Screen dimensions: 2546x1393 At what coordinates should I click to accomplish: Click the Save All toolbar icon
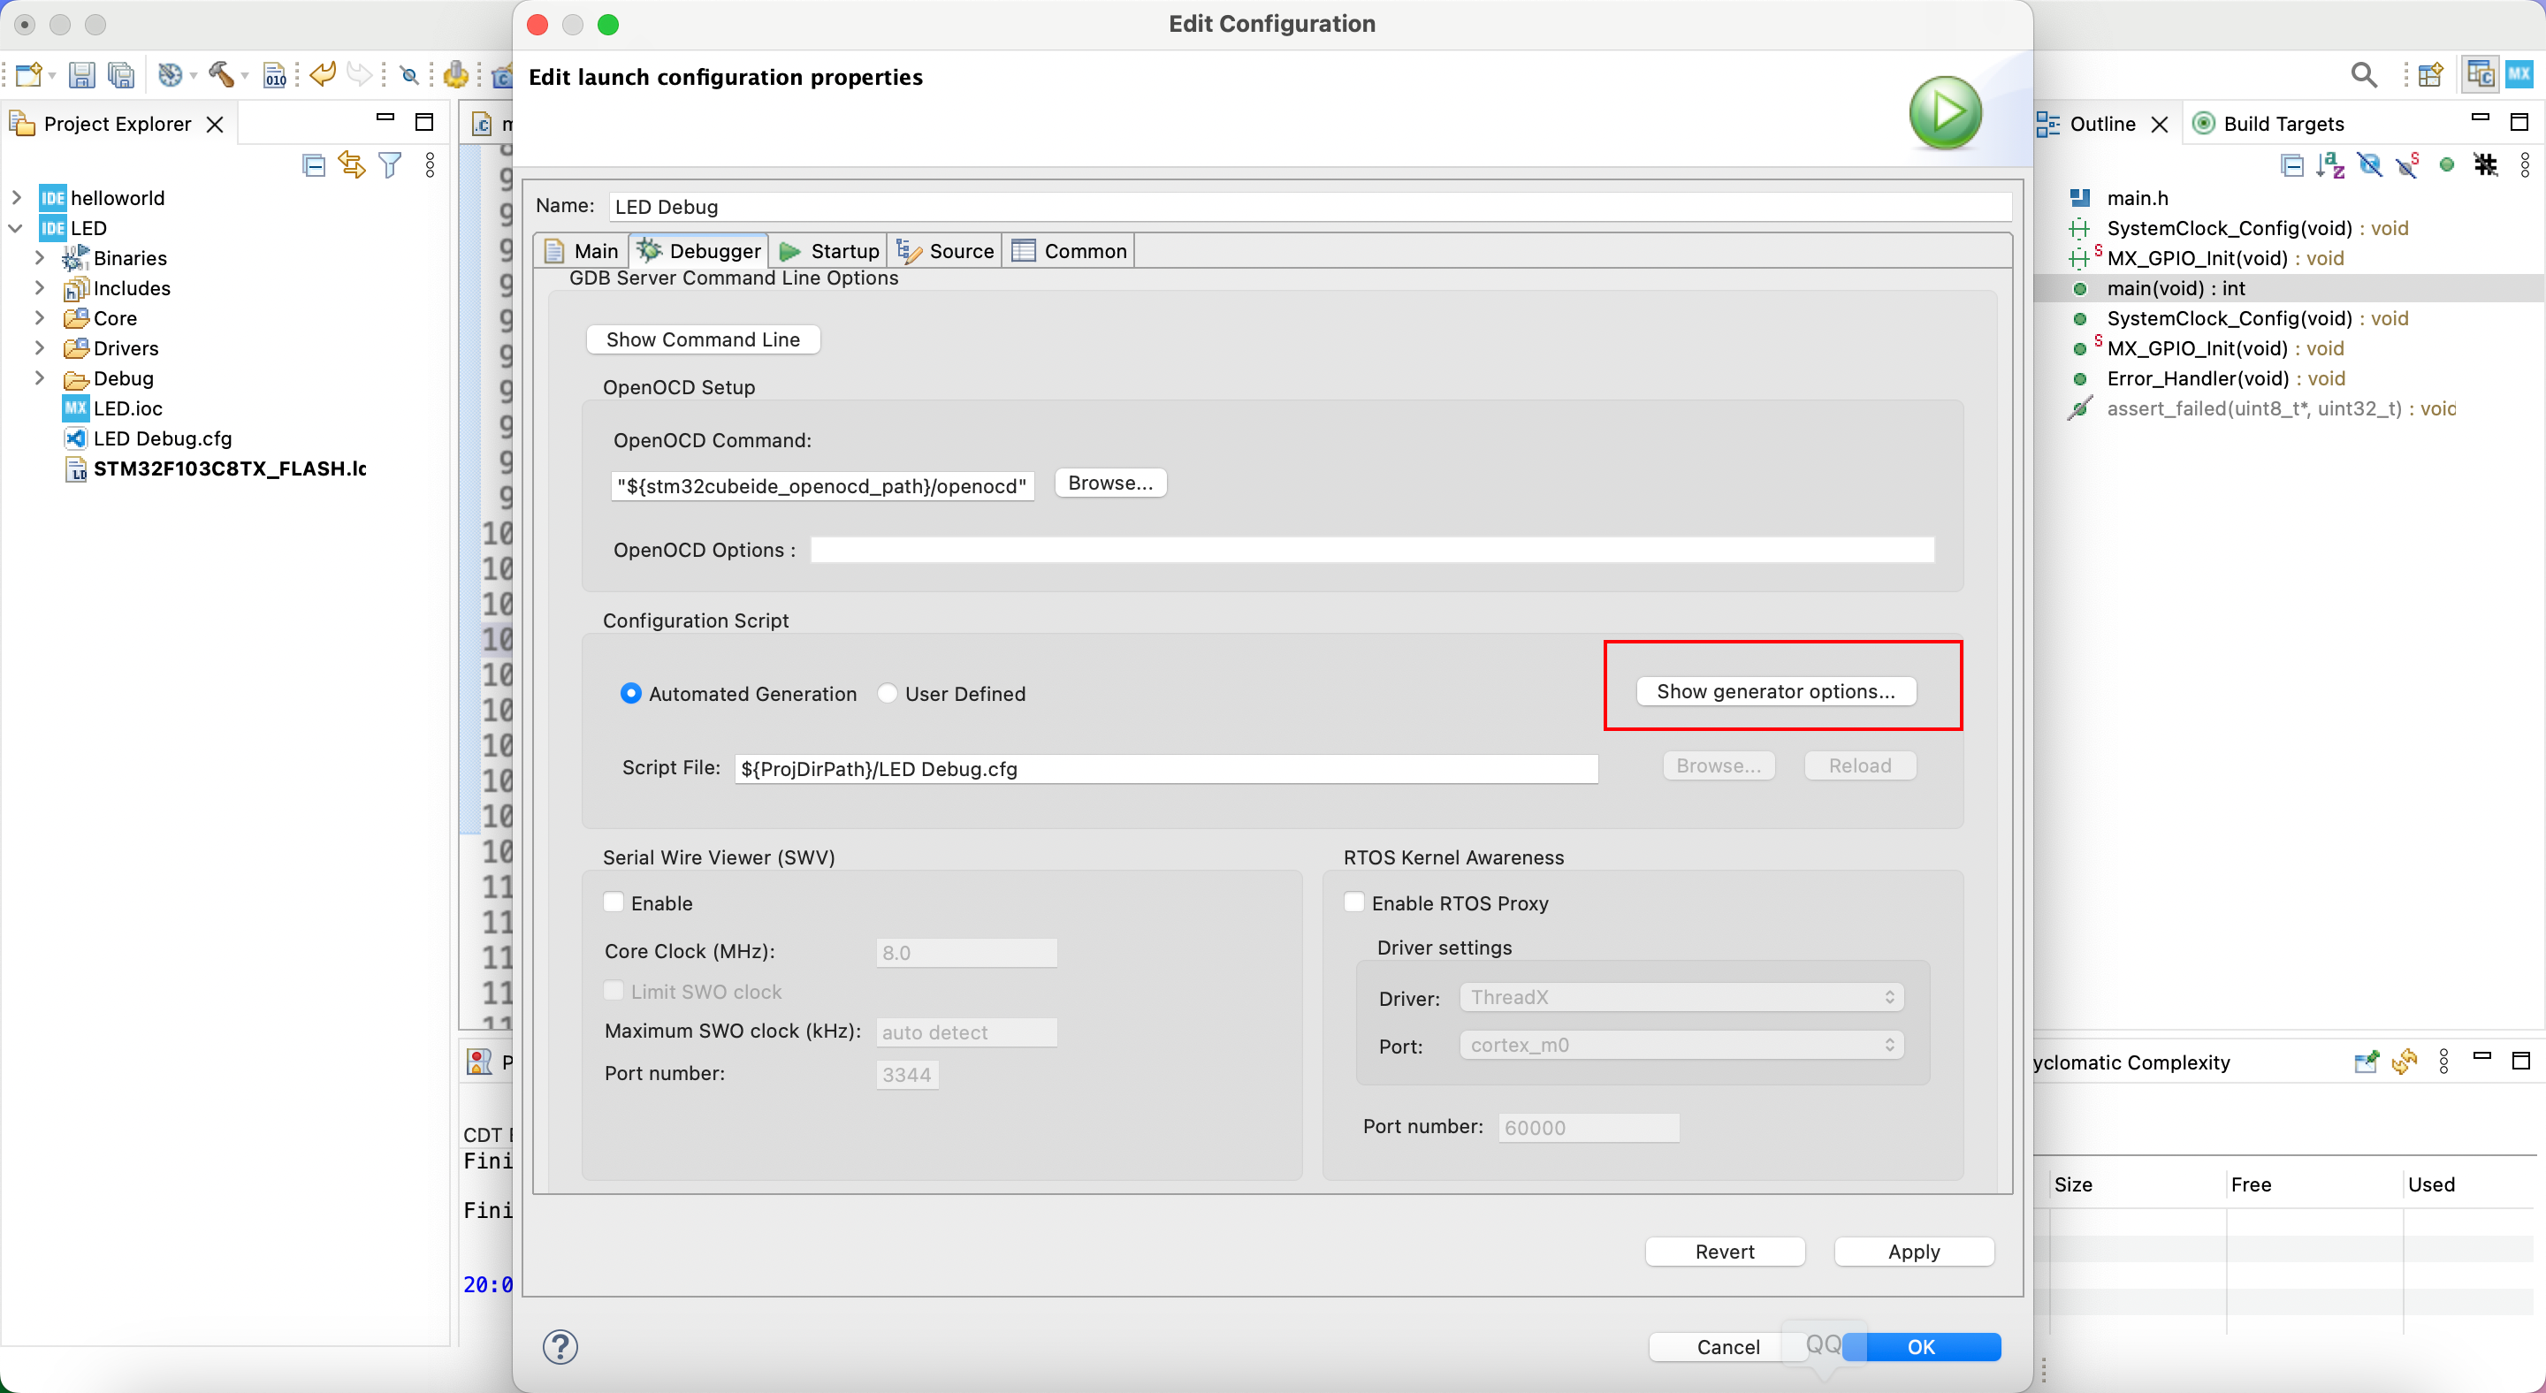tap(120, 74)
